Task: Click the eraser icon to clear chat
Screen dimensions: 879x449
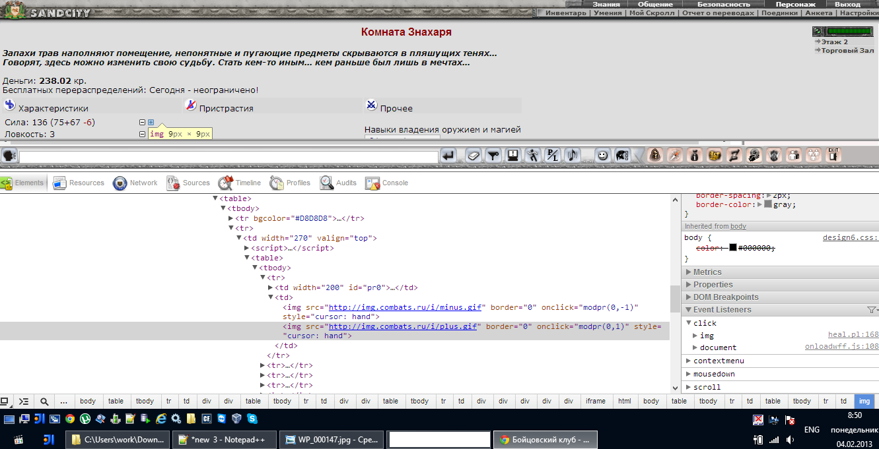Action: [473, 156]
